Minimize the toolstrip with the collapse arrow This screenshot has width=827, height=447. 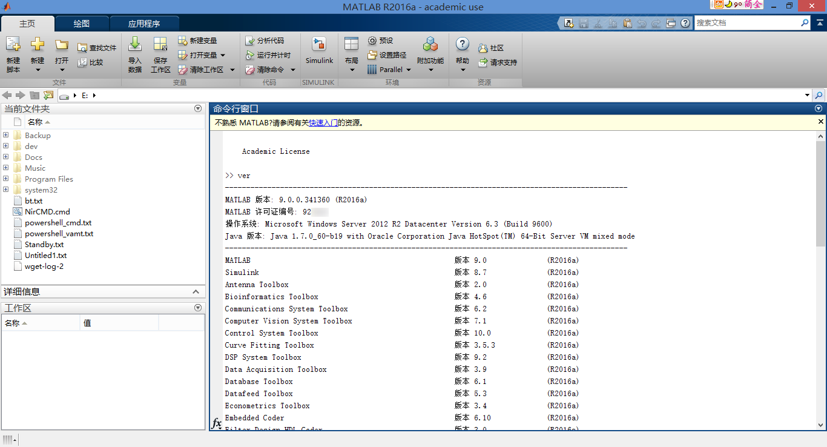pyautogui.click(x=819, y=22)
